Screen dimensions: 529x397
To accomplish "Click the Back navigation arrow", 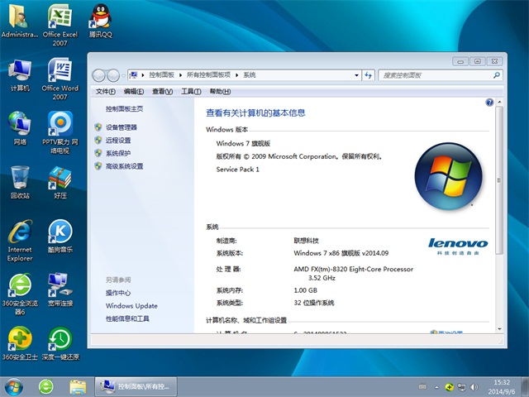I will point(98,75).
